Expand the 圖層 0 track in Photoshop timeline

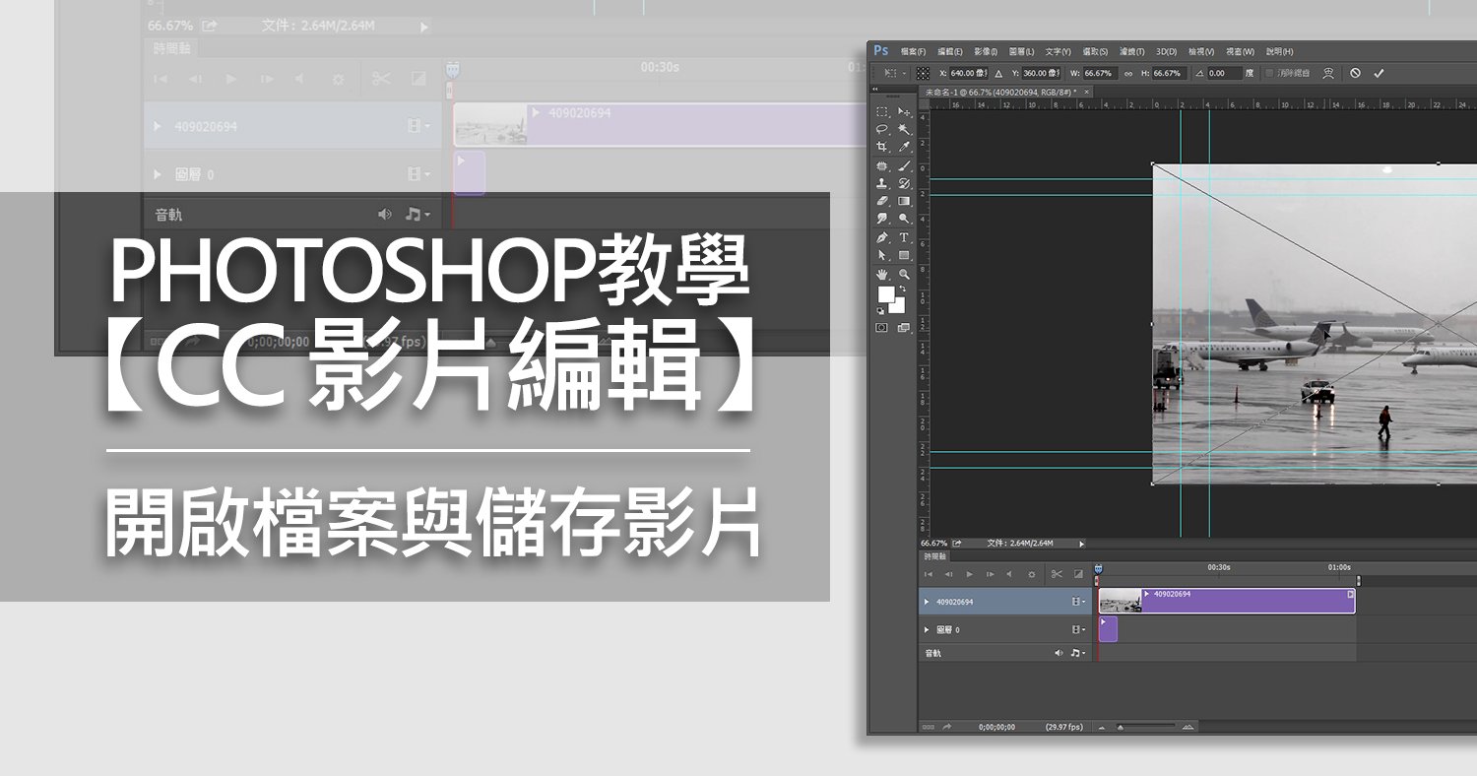927,629
